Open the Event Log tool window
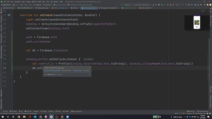 191,111
